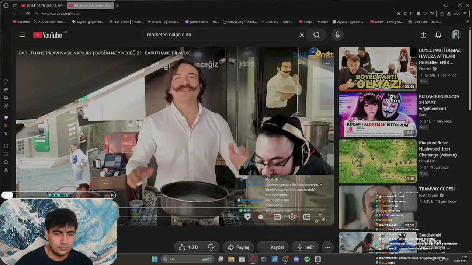The width and height of the screenshot is (472, 265).
Task: Open history clock in the Opera sidebar
Action: tap(6, 154)
